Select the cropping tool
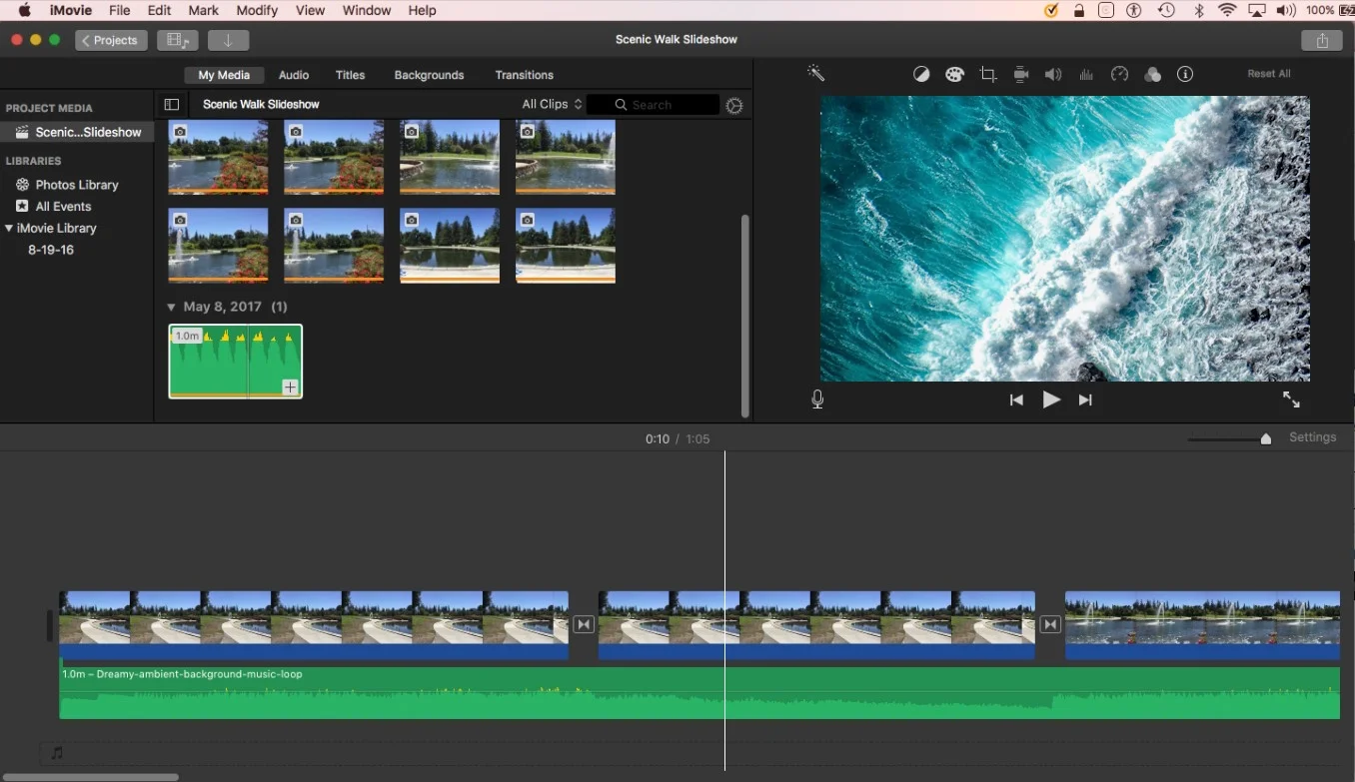1355x782 pixels. [988, 75]
